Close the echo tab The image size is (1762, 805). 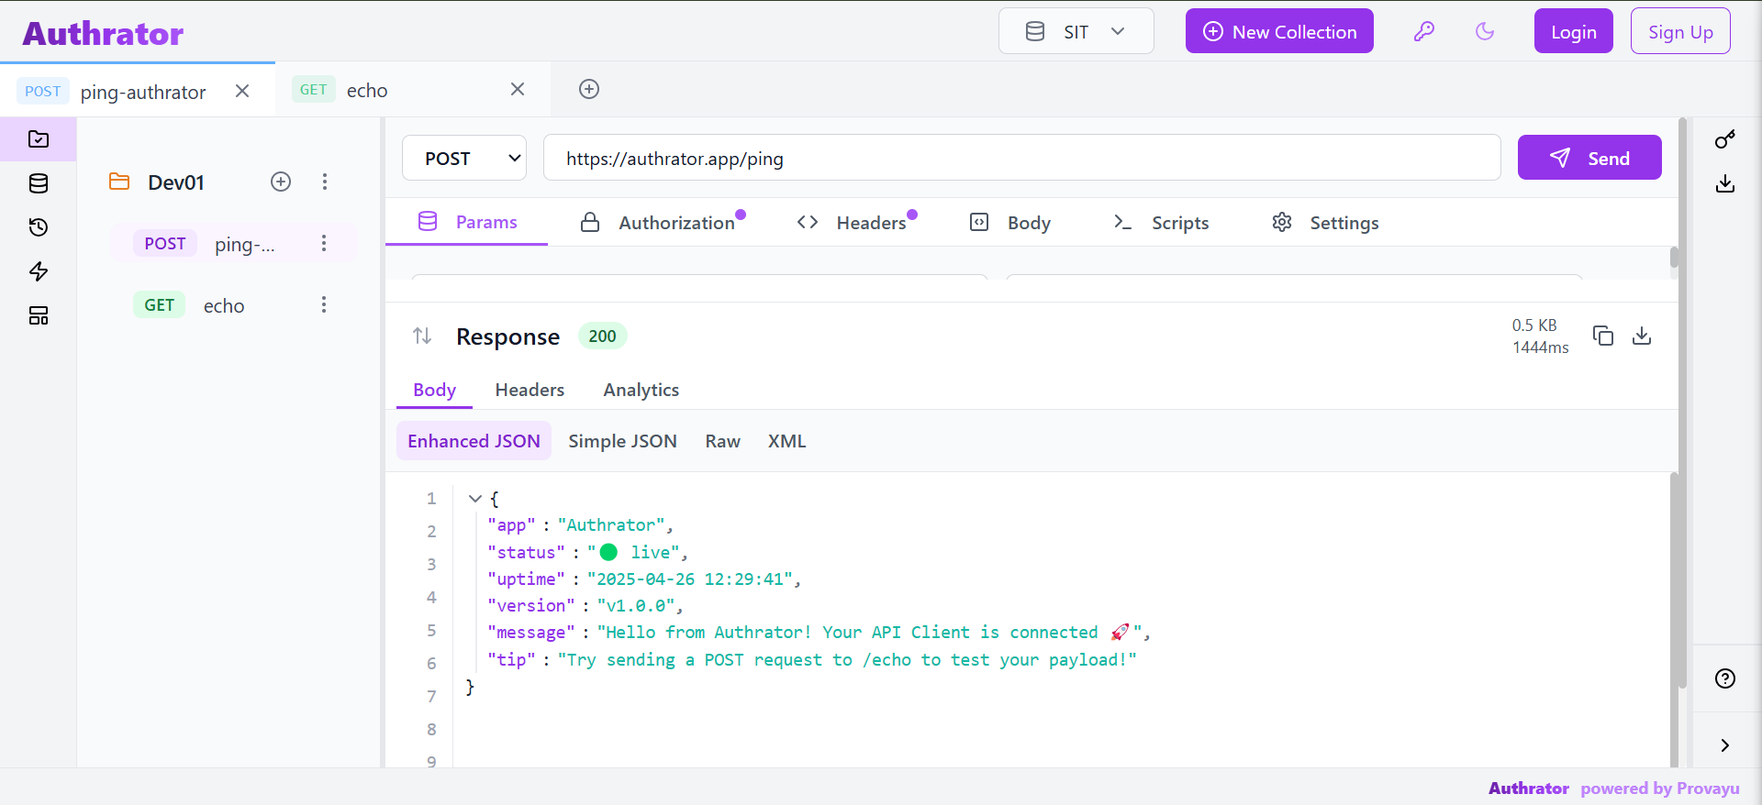coord(518,89)
